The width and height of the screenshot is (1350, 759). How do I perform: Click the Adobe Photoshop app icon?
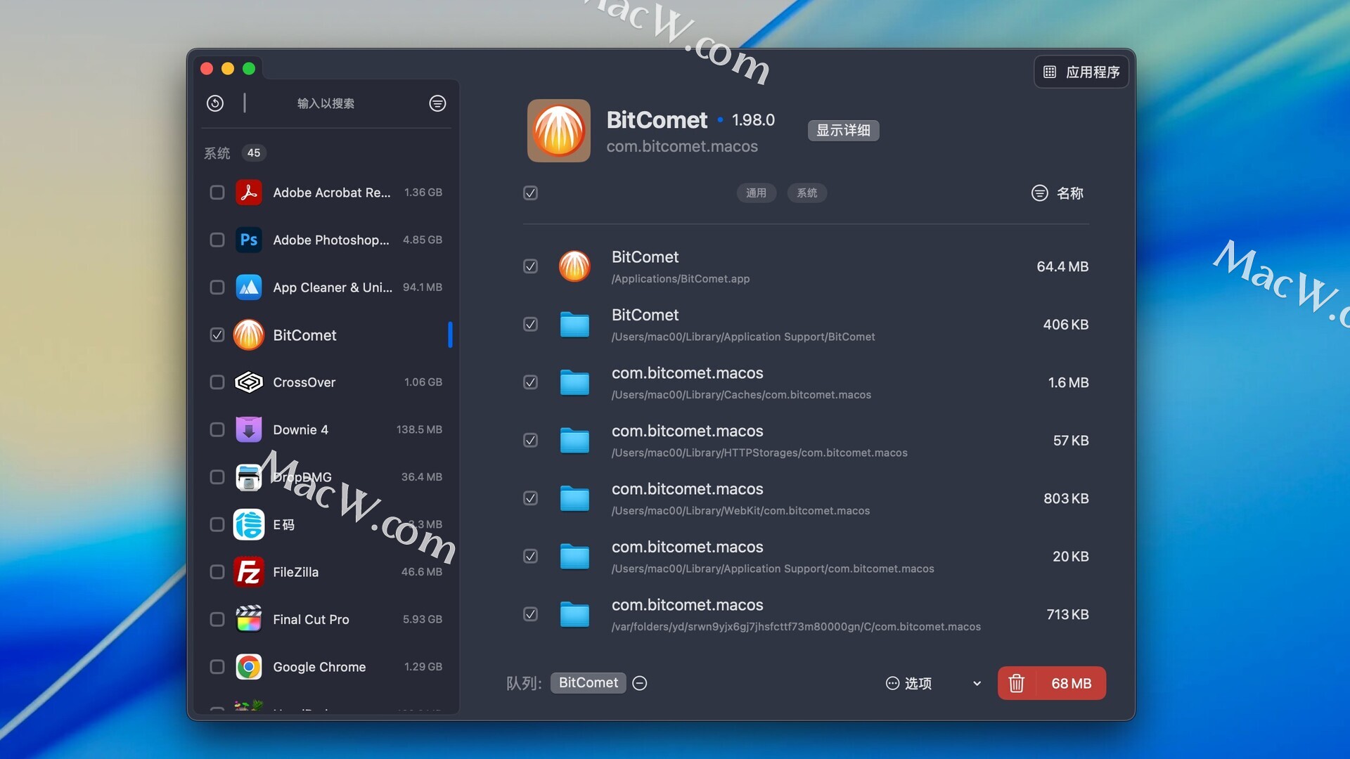tap(249, 240)
